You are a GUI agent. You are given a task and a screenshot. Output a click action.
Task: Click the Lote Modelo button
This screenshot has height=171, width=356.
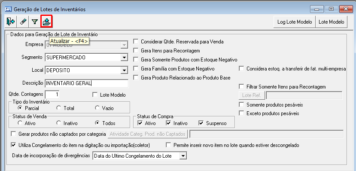pos(331,22)
